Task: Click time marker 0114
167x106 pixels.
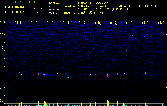Action: coord(66,23)
